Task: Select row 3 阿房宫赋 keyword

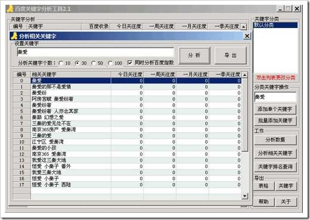Action: 127,99
